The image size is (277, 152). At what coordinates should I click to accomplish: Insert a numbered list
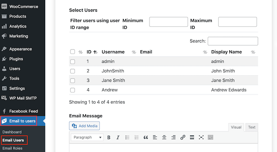[136, 137]
